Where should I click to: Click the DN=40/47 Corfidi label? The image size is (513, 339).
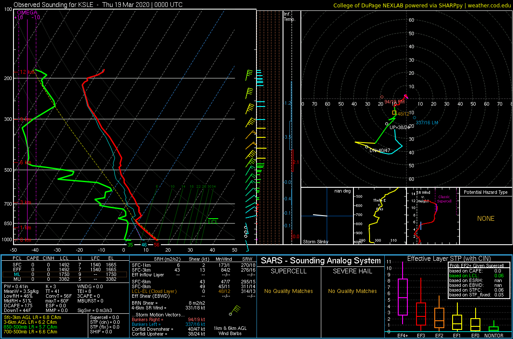(380, 150)
